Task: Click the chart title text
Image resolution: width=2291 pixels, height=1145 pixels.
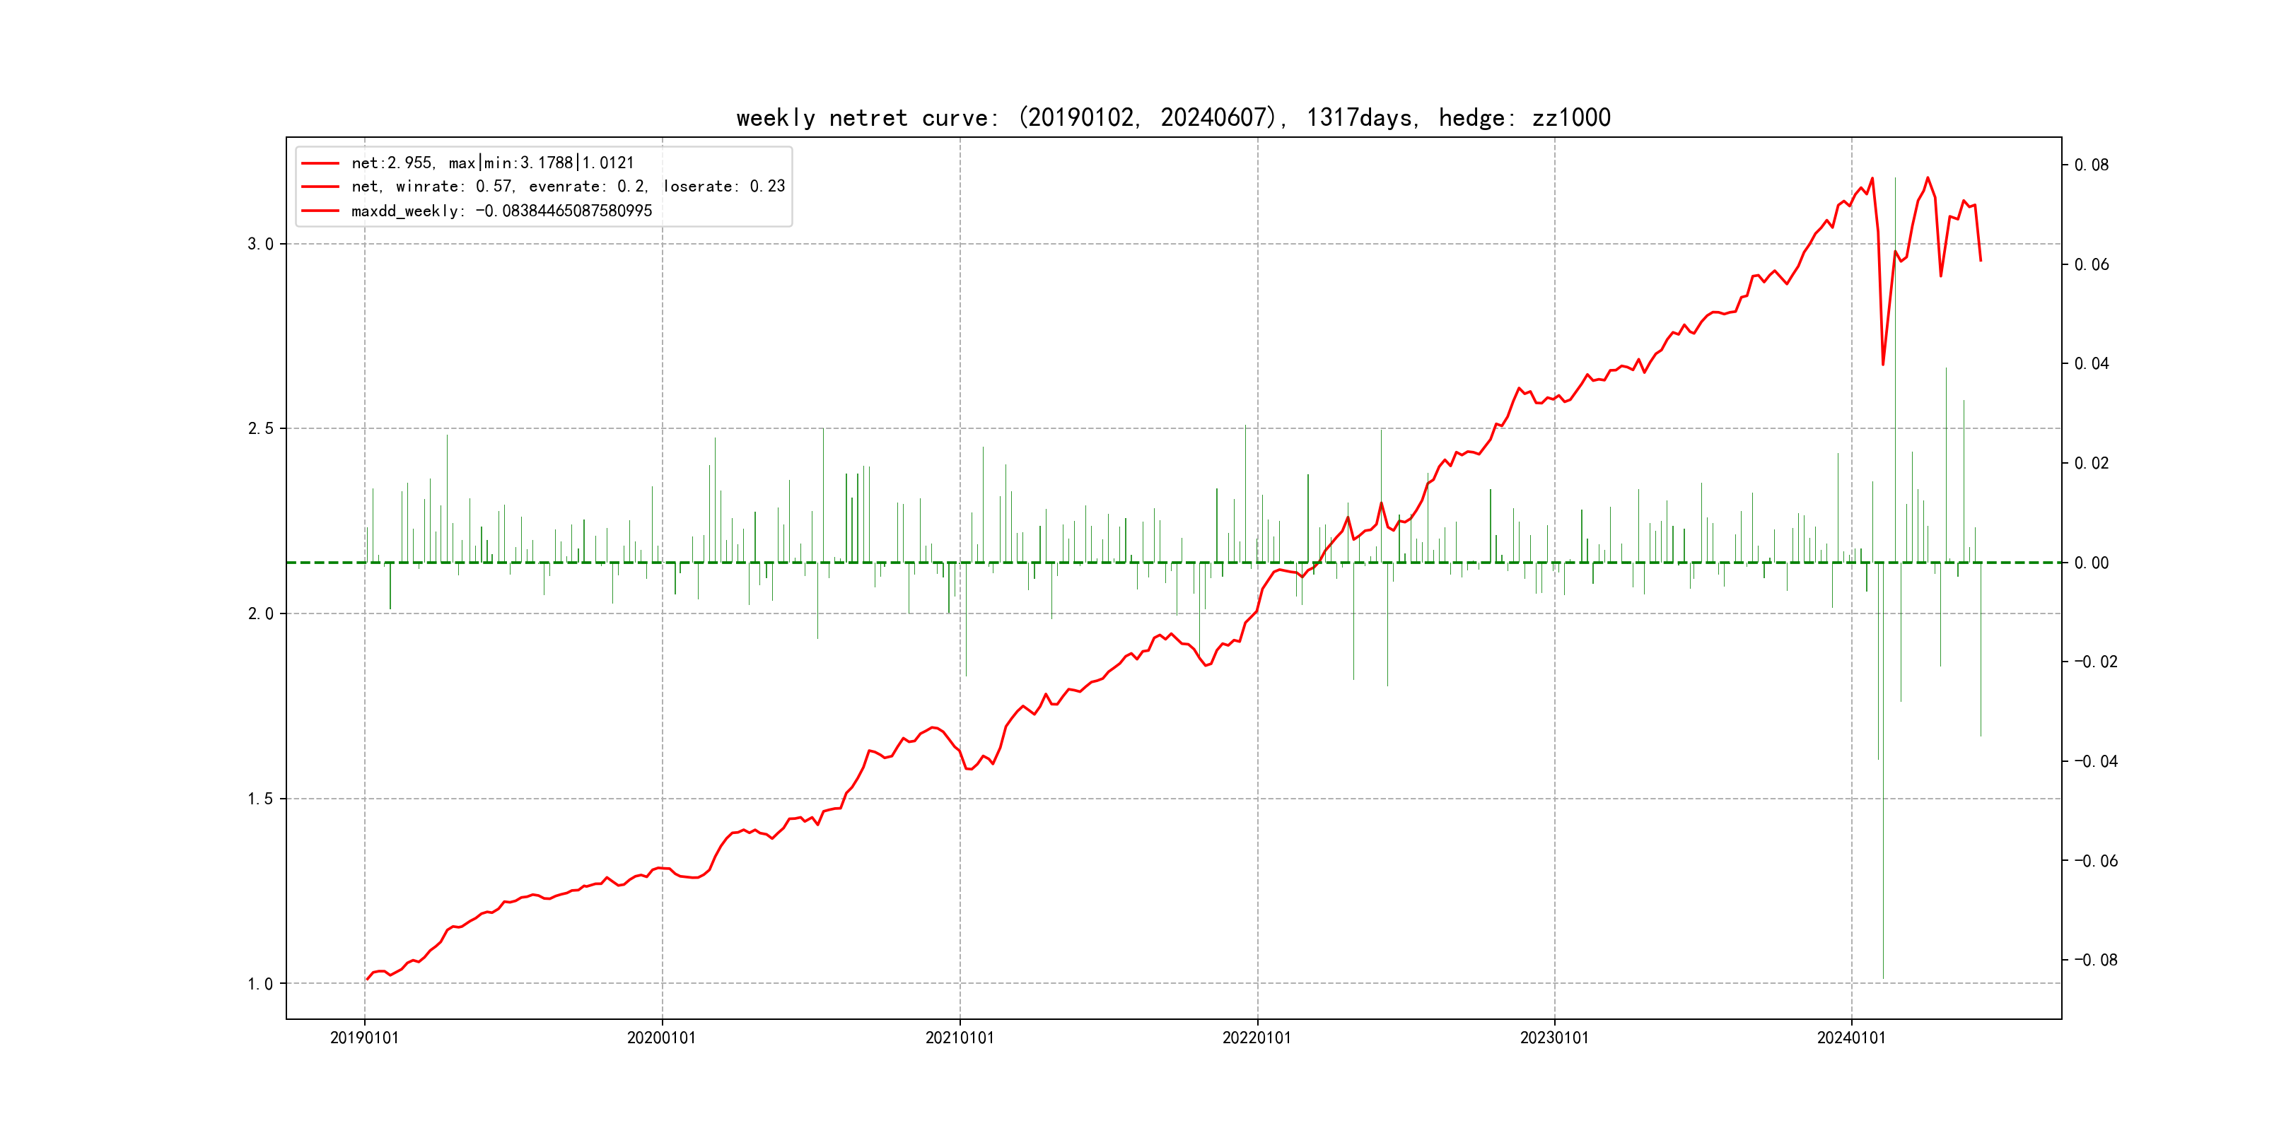Action: point(1173,117)
